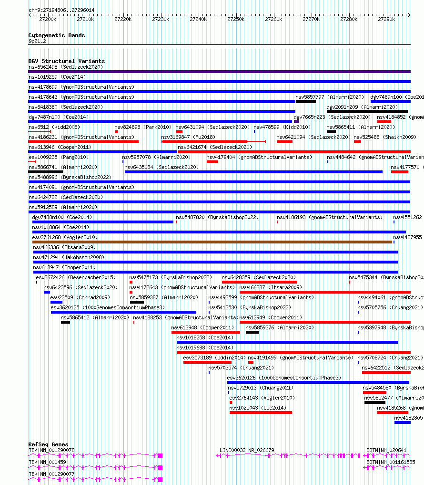Click esv2761268 (Vogler2010) brown bar

coord(212,242)
